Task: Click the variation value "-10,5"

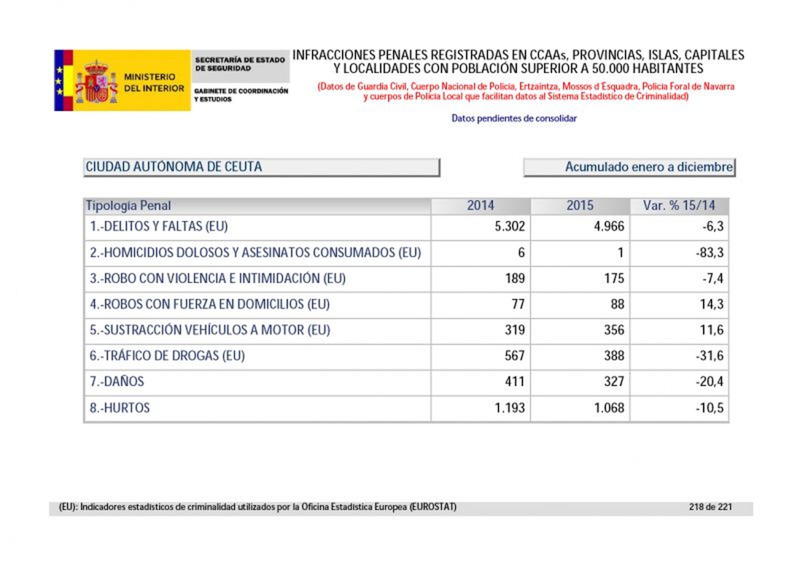Action: tap(709, 408)
